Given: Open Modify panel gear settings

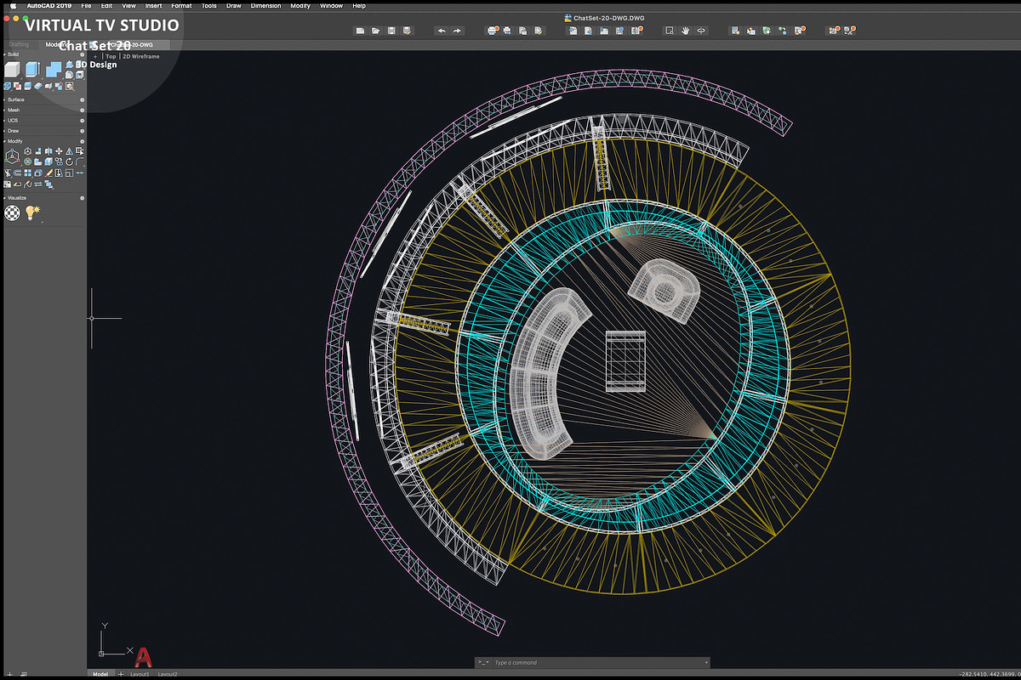Looking at the screenshot, I should coord(82,141).
